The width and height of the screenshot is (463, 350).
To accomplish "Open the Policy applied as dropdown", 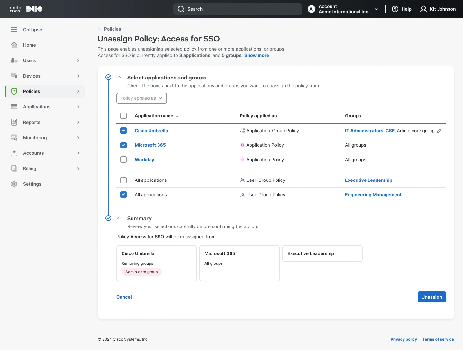I will (x=141, y=98).
